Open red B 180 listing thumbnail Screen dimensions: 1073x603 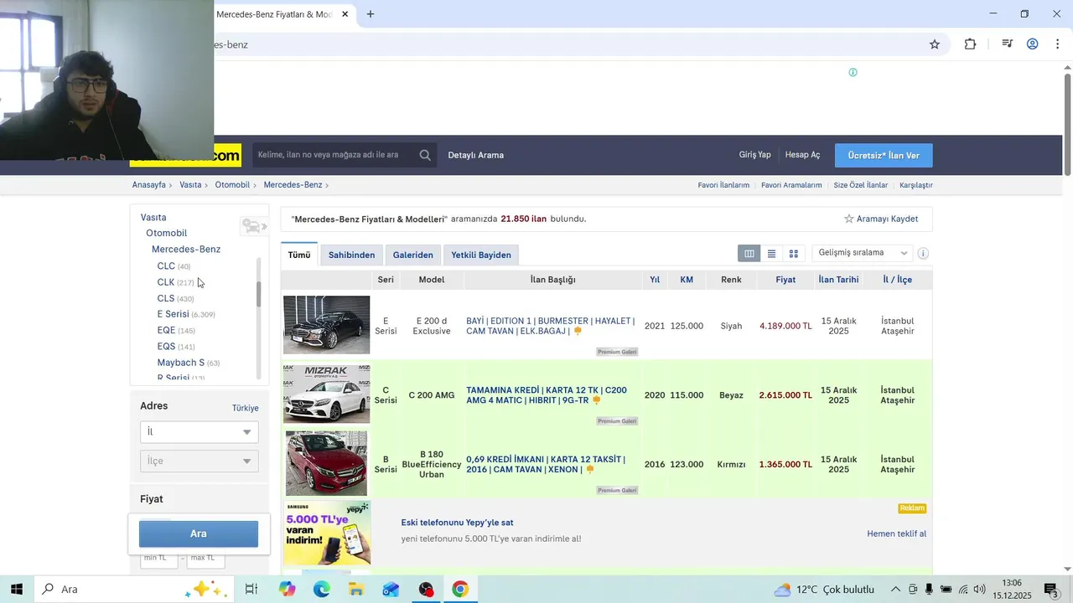(x=326, y=463)
